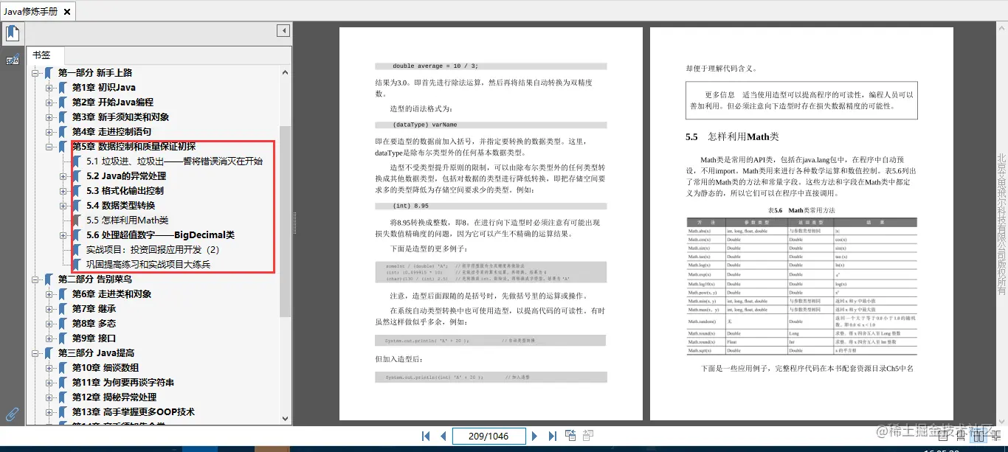Go to the next page arrow
This screenshot has height=452, width=1008.
pyautogui.click(x=534, y=436)
